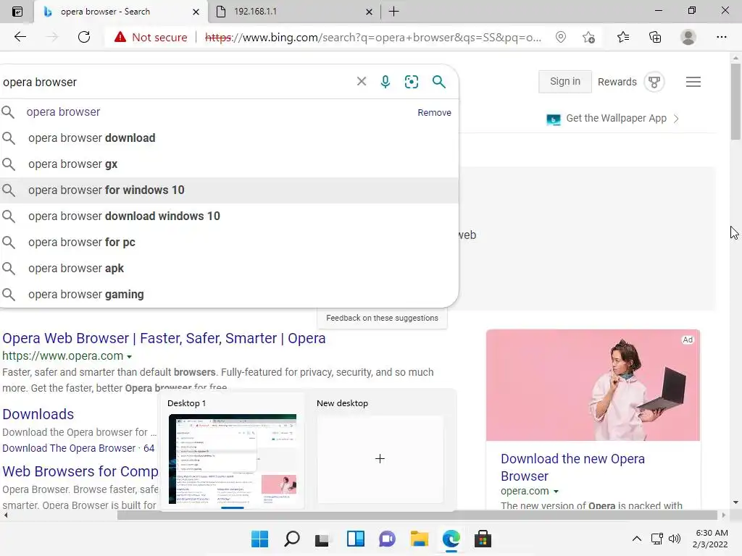The width and height of the screenshot is (742, 556).
Task: Open Edge Settings and more menu
Action: pos(721,37)
